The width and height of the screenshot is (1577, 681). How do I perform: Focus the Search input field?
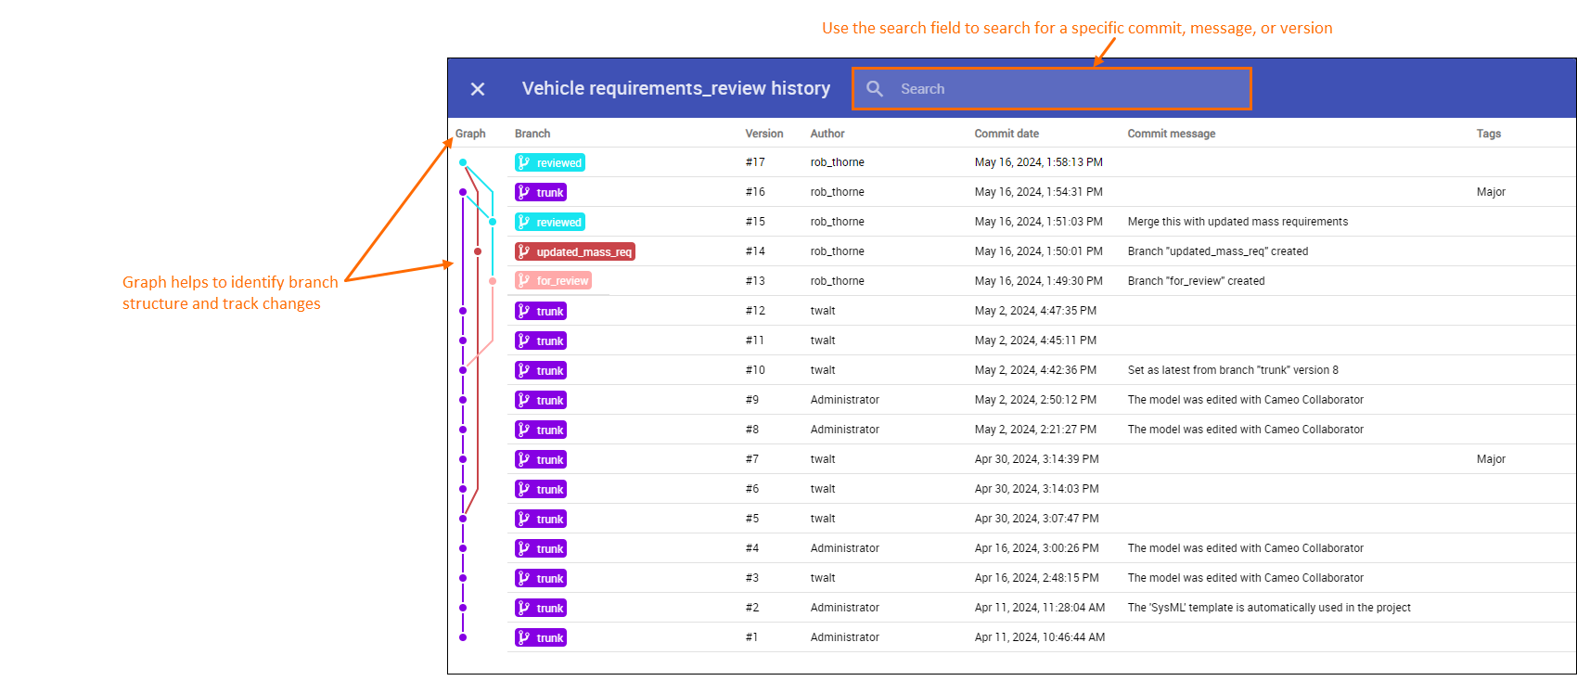point(1067,89)
